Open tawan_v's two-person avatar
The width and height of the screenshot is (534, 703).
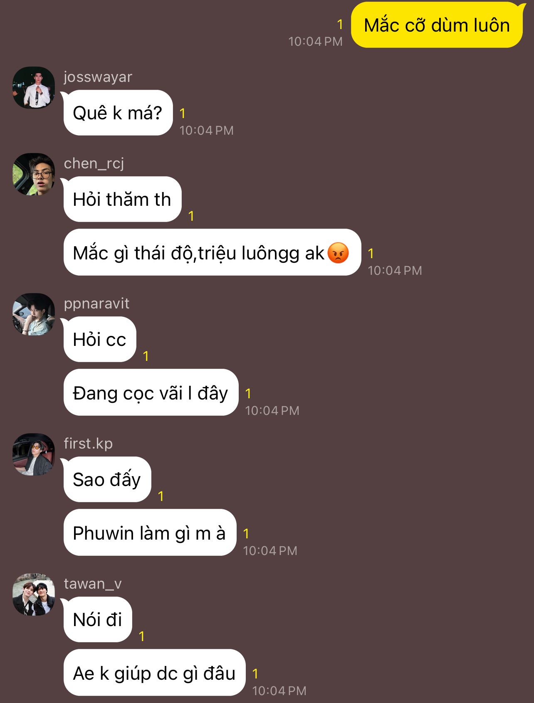pyautogui.click(x=34, y=594)
